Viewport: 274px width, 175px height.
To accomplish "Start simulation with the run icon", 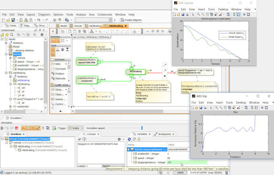I will click(2, 128).
